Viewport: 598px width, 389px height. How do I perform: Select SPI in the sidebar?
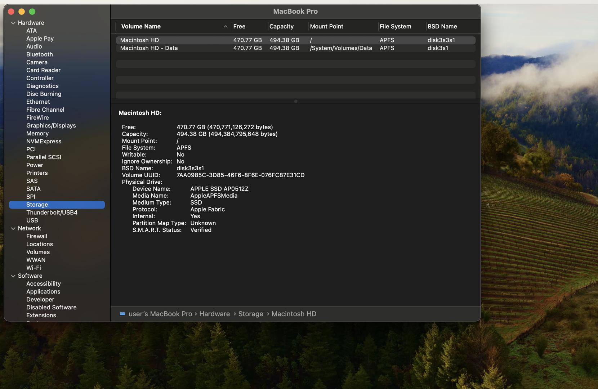pos(31,197)
